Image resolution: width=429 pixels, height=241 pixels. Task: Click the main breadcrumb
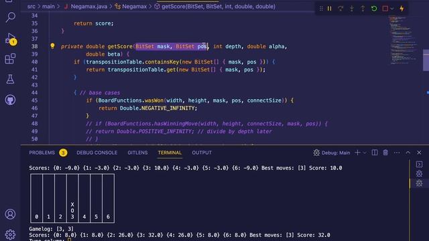click(48, 6)
